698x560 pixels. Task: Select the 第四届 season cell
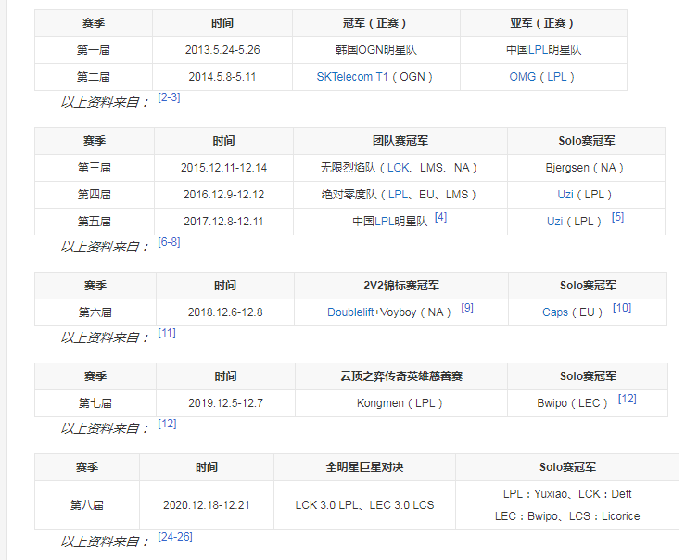coord(95,195)
